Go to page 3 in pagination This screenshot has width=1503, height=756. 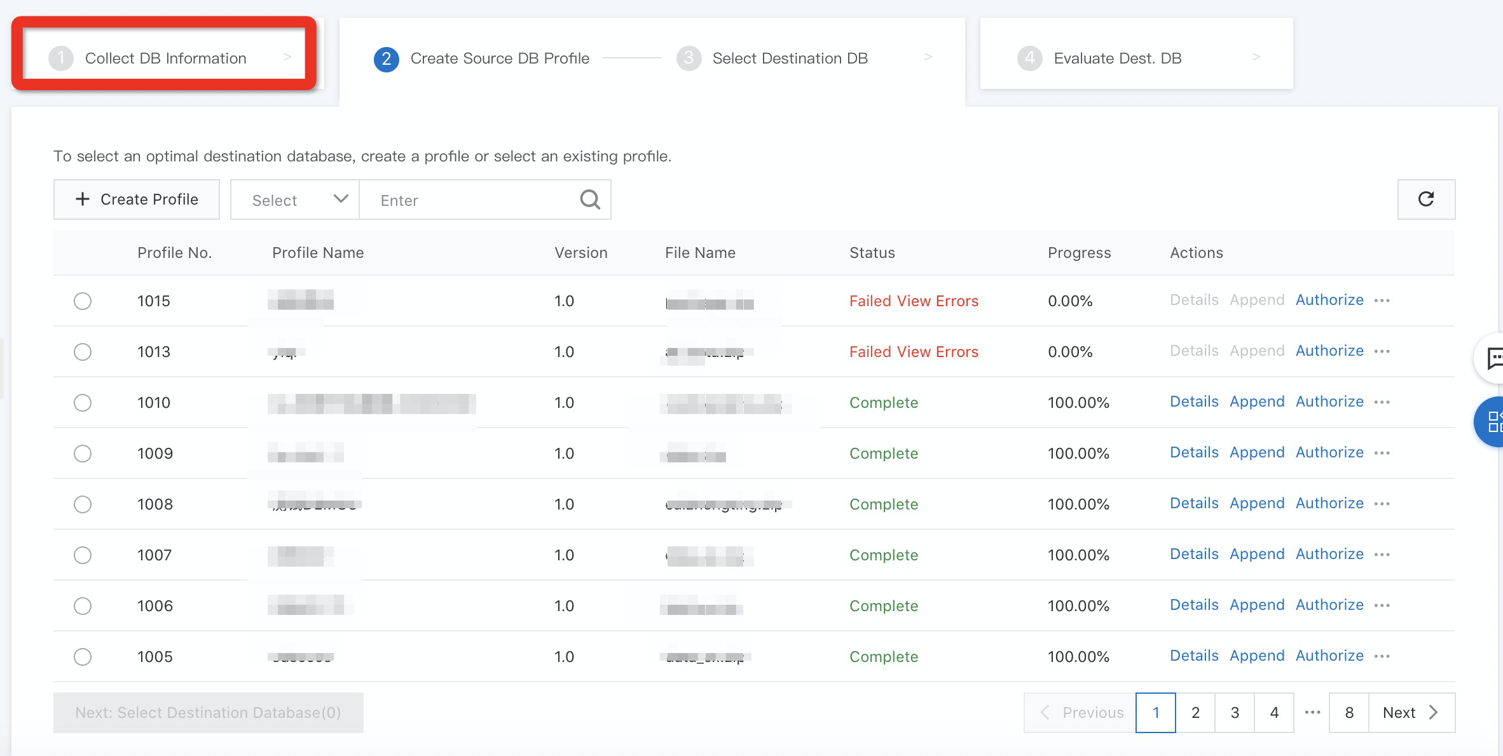(x=1235, y=712)
